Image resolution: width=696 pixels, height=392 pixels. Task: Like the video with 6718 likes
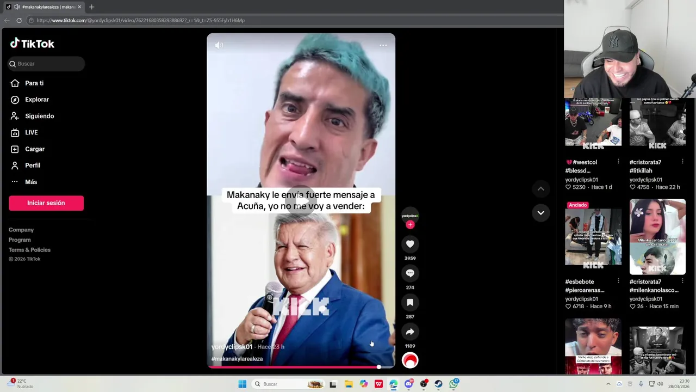pos(568,307)
